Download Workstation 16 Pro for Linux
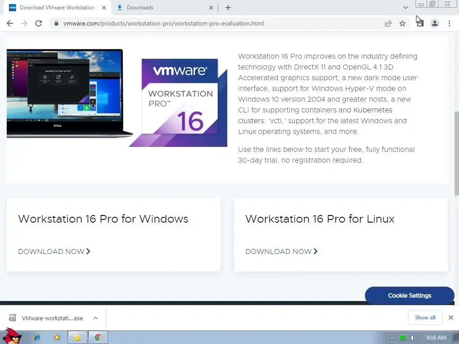Screen dimensions: 459x344 [281, 252]
